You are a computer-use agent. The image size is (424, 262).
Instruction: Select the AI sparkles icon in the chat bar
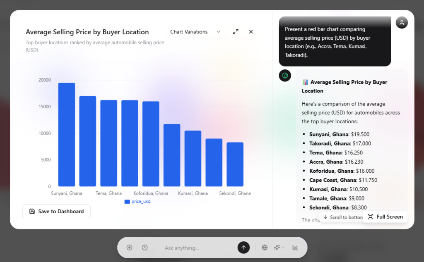(x=277, y=247)
